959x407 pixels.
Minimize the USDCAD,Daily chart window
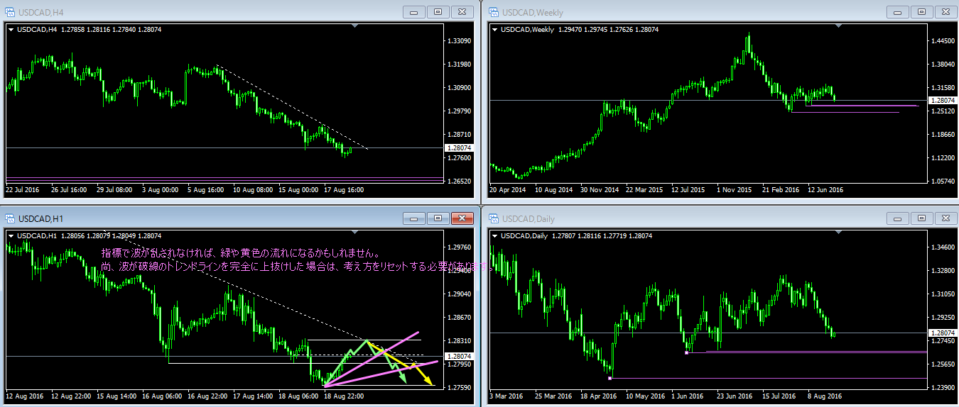(x=897, y=219)
